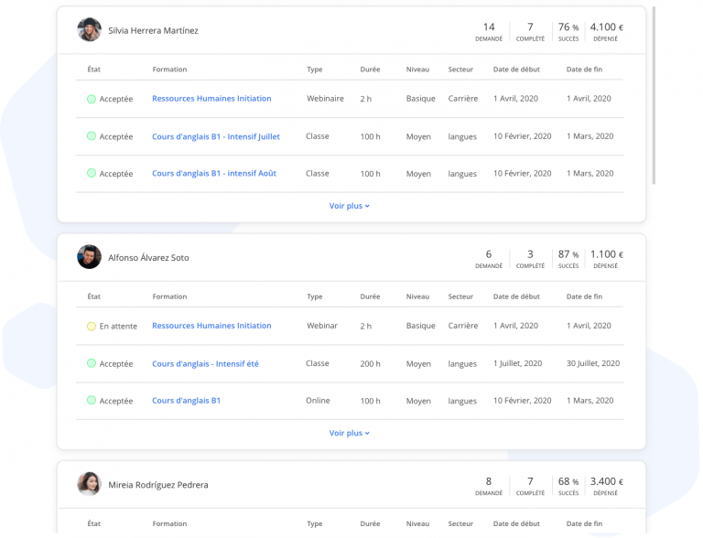The height and width of the screenshot is (538, 703).
Task: Expand Voir plus in Silvia's card
Action: (350, 206)
